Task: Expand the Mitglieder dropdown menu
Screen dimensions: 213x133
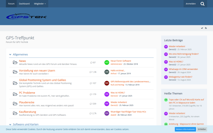Action: point(40,4)
